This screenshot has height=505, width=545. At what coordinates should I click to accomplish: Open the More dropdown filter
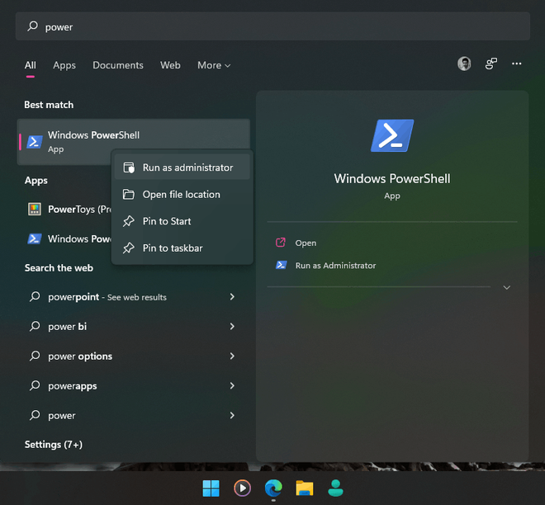click(x=214, y=65)
